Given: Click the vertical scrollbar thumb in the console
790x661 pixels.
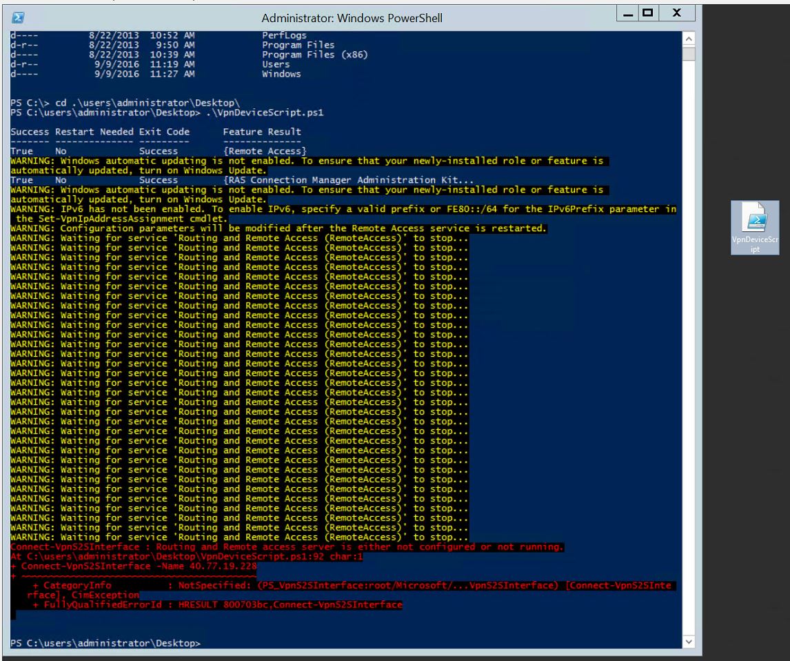Looking at the screenshot, I should [689, 54].
